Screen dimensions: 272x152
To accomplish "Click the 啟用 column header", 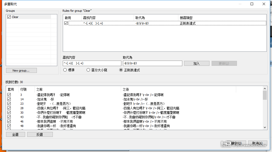I will (72, 18).
